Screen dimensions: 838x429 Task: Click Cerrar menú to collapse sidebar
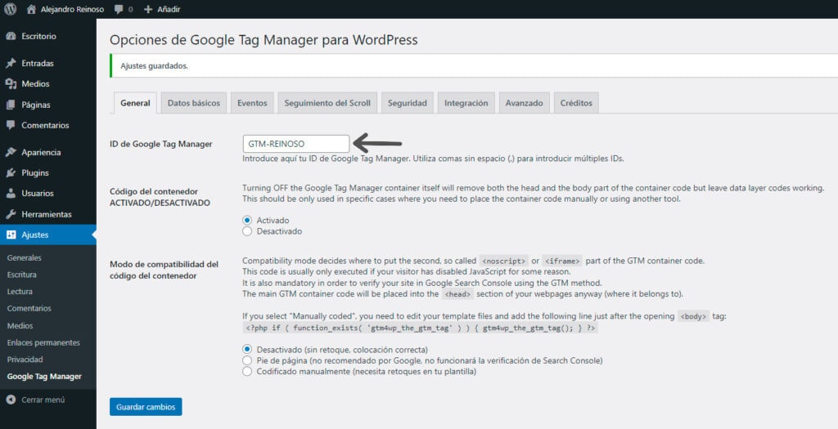pyautogui.click(x=43, y=400)
